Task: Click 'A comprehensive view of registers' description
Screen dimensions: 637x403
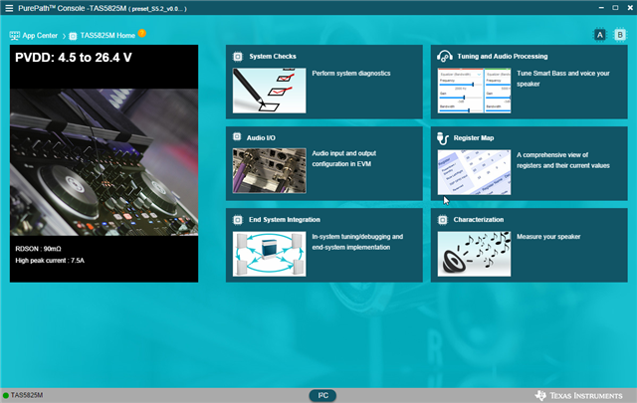Action: [563, 160]
